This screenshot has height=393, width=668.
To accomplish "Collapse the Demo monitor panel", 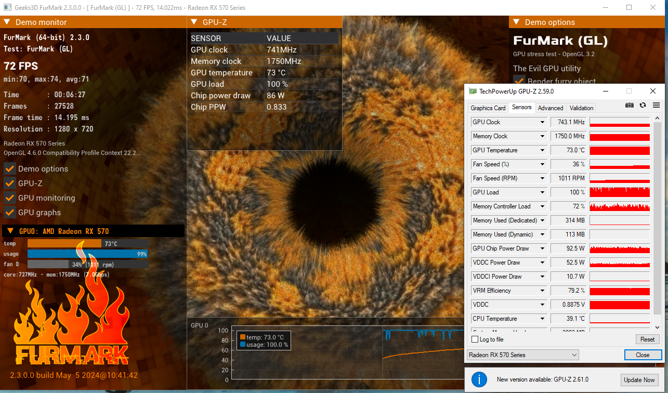I will [7, 22].
